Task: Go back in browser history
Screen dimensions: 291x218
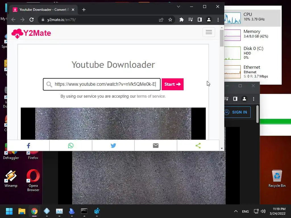Action: [13, 20]
